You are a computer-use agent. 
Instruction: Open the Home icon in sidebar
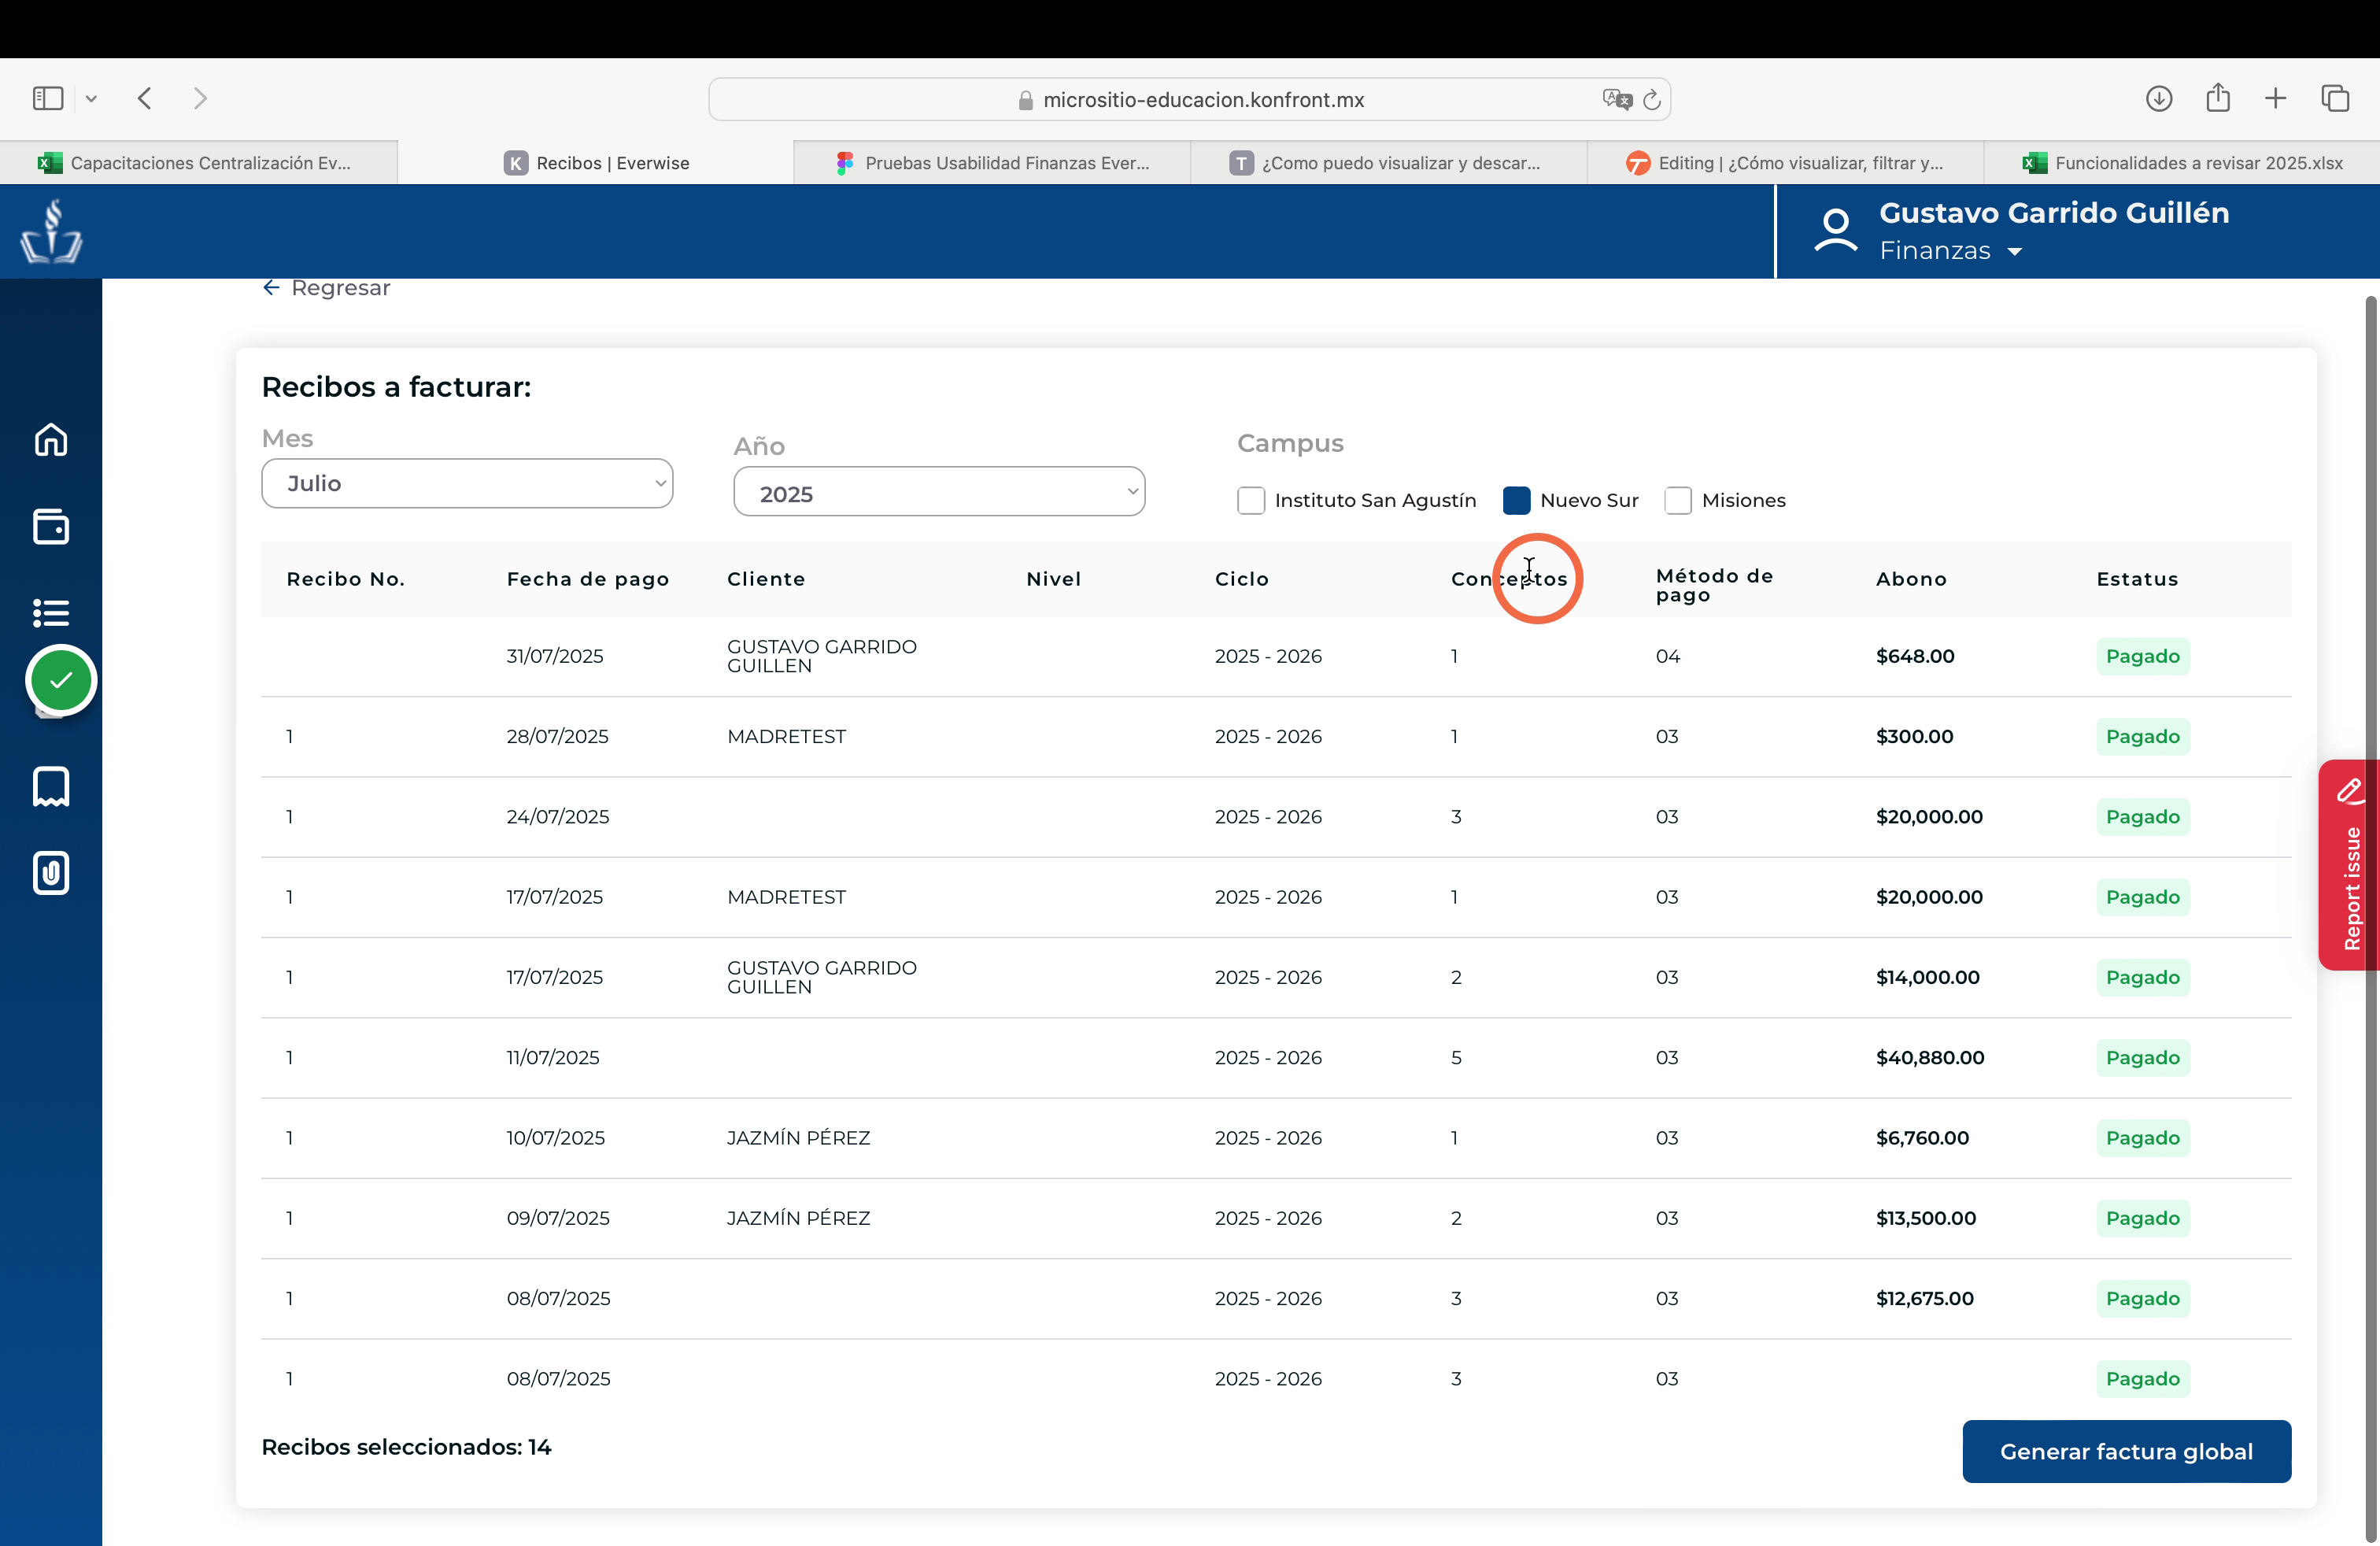point(51,440)
